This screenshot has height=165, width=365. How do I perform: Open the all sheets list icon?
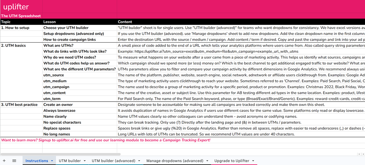click(14, 161)
